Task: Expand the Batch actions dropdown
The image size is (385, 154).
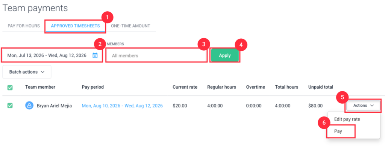Action: (x=27, y=72)
